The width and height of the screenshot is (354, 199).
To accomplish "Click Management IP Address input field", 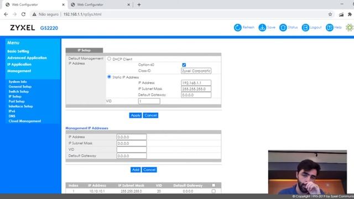I will 132,137.
